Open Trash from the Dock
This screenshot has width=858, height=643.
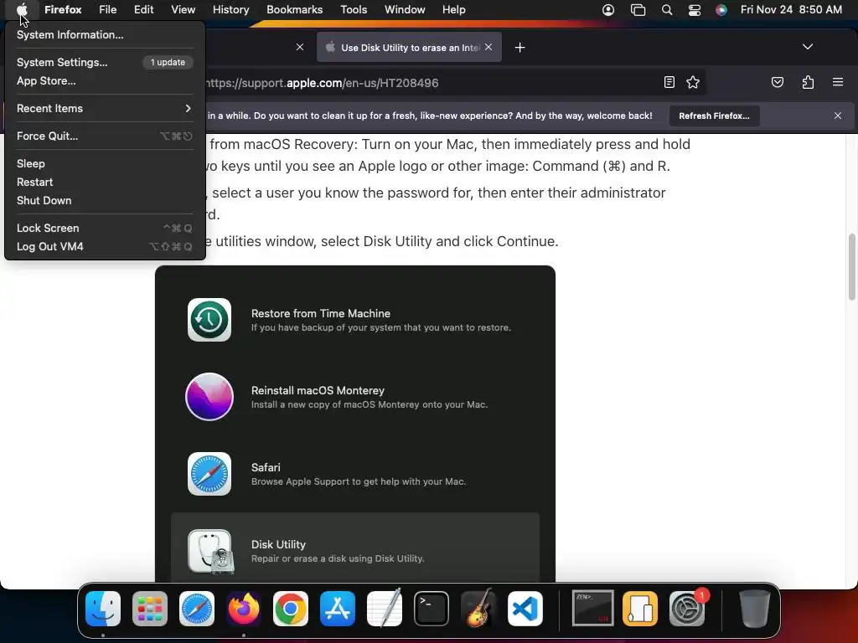pyautogui.click(x=755, y=609)
